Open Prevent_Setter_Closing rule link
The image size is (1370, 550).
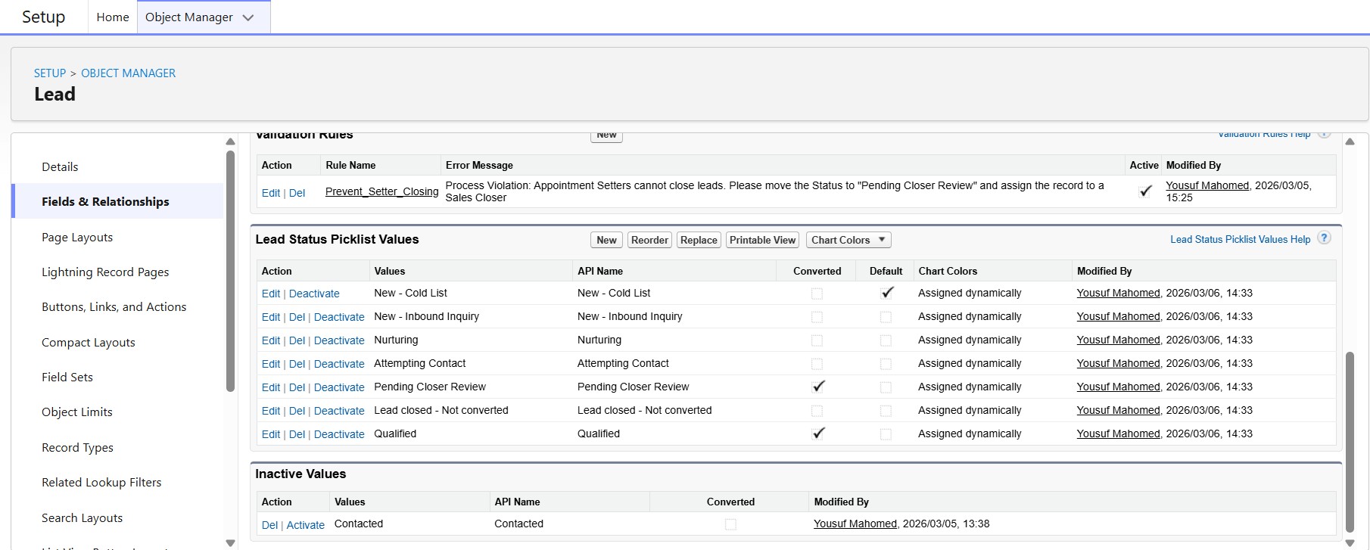[x=381, y=191]
